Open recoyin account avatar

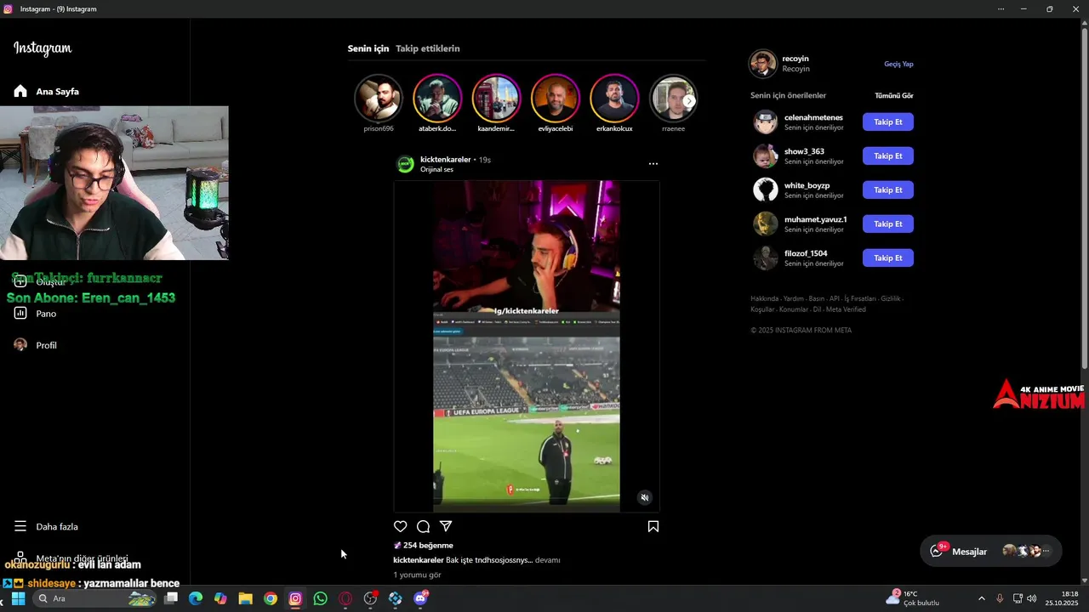763,64
